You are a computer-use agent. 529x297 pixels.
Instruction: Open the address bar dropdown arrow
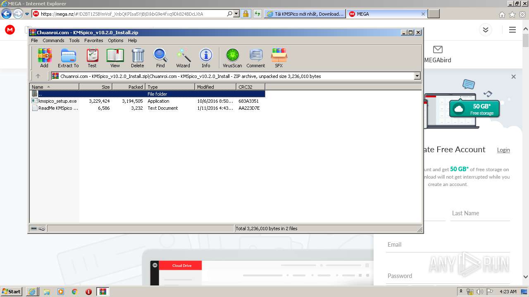(x=236, y=14)
